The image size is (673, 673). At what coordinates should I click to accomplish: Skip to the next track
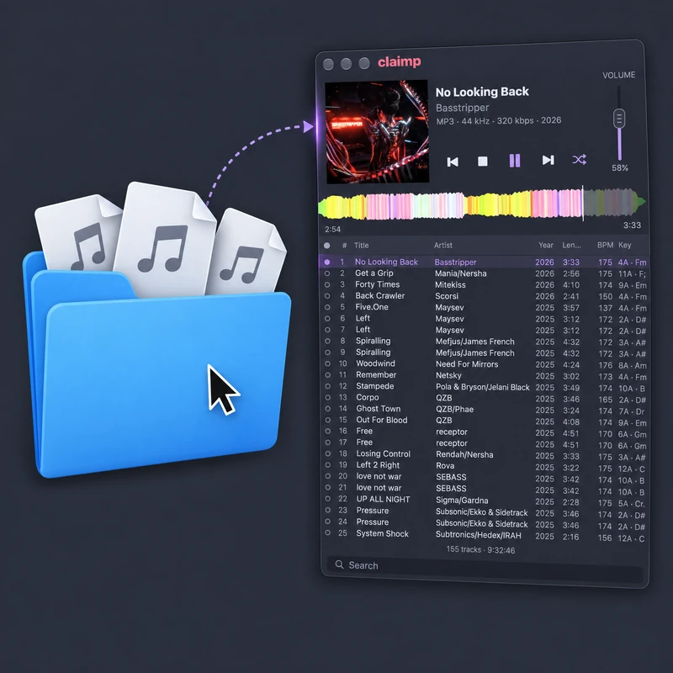(x=548, y=160)
